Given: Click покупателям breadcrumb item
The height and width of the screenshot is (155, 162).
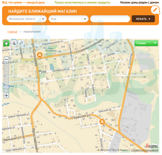Looking at the screenshot, I should pyautogui.click(x=32, y=32).
